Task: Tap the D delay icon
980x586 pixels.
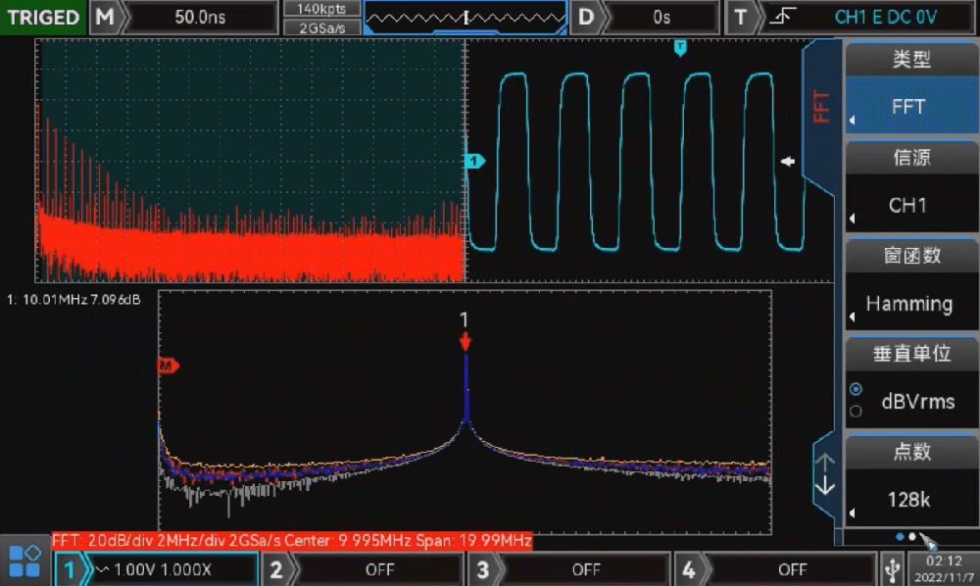Action: click(586, 17)
